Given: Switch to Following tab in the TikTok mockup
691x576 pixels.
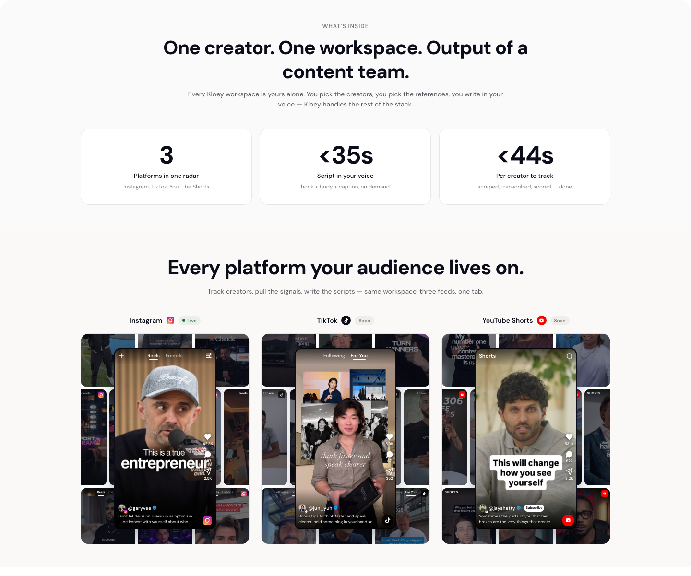Looking at the screenshot, I should 334,356.
